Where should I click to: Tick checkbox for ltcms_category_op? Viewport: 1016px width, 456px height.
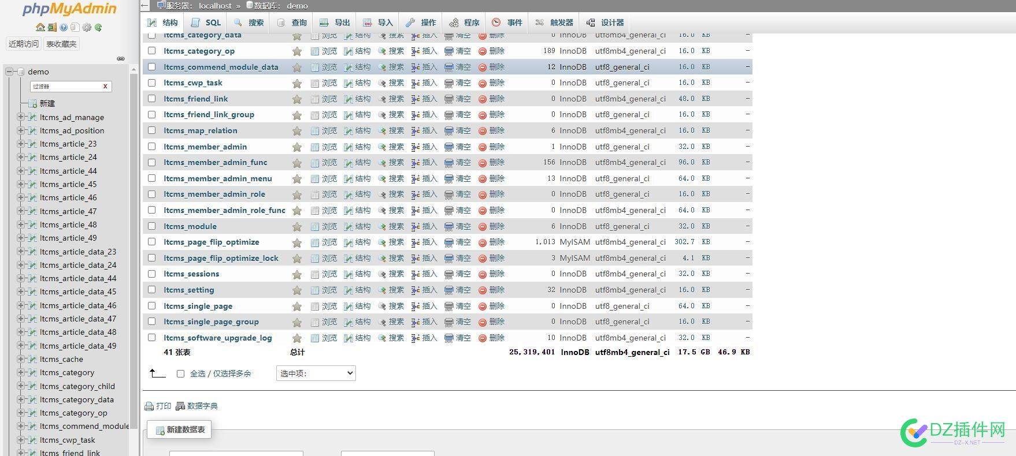click(x=151, y=51)
